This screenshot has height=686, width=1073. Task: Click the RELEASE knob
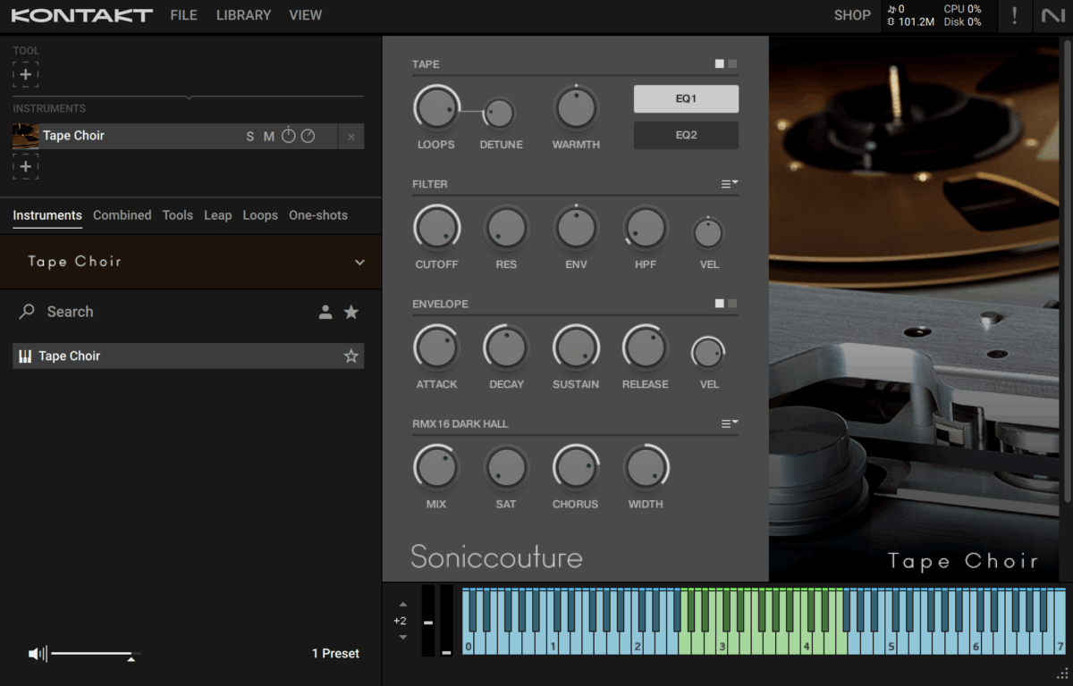point(646,348)
